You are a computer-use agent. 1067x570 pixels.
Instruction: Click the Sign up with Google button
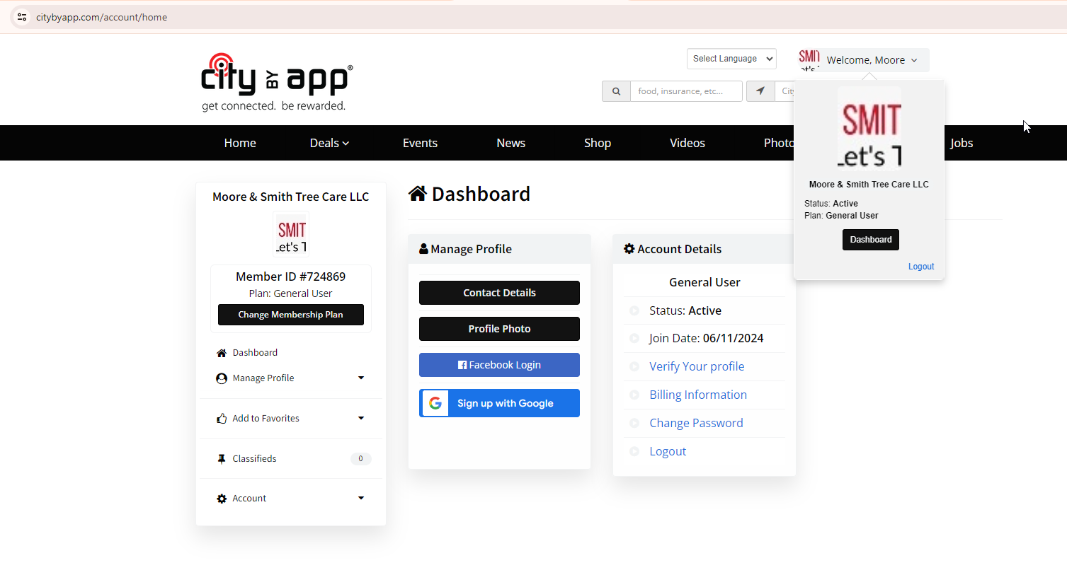(499, 403)
